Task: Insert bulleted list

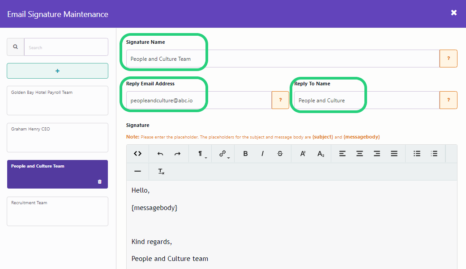Action: click(417, 154)
